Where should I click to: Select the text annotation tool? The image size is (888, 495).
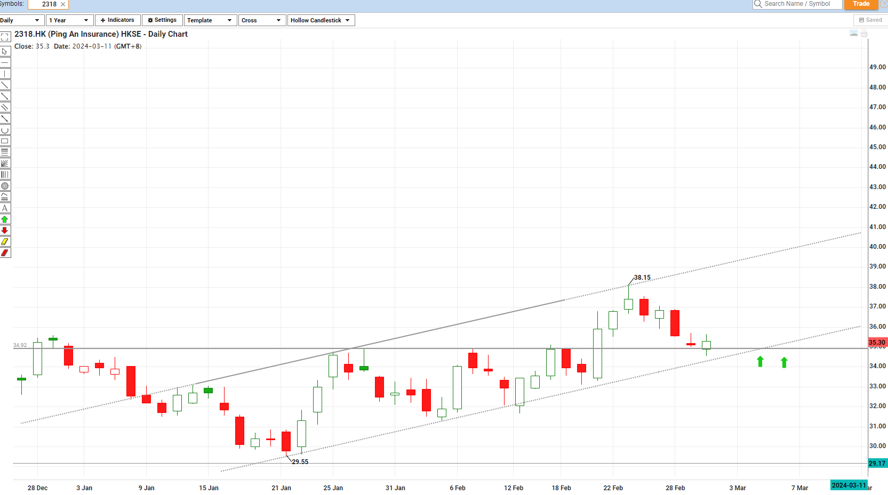click(x=5, y=208)
